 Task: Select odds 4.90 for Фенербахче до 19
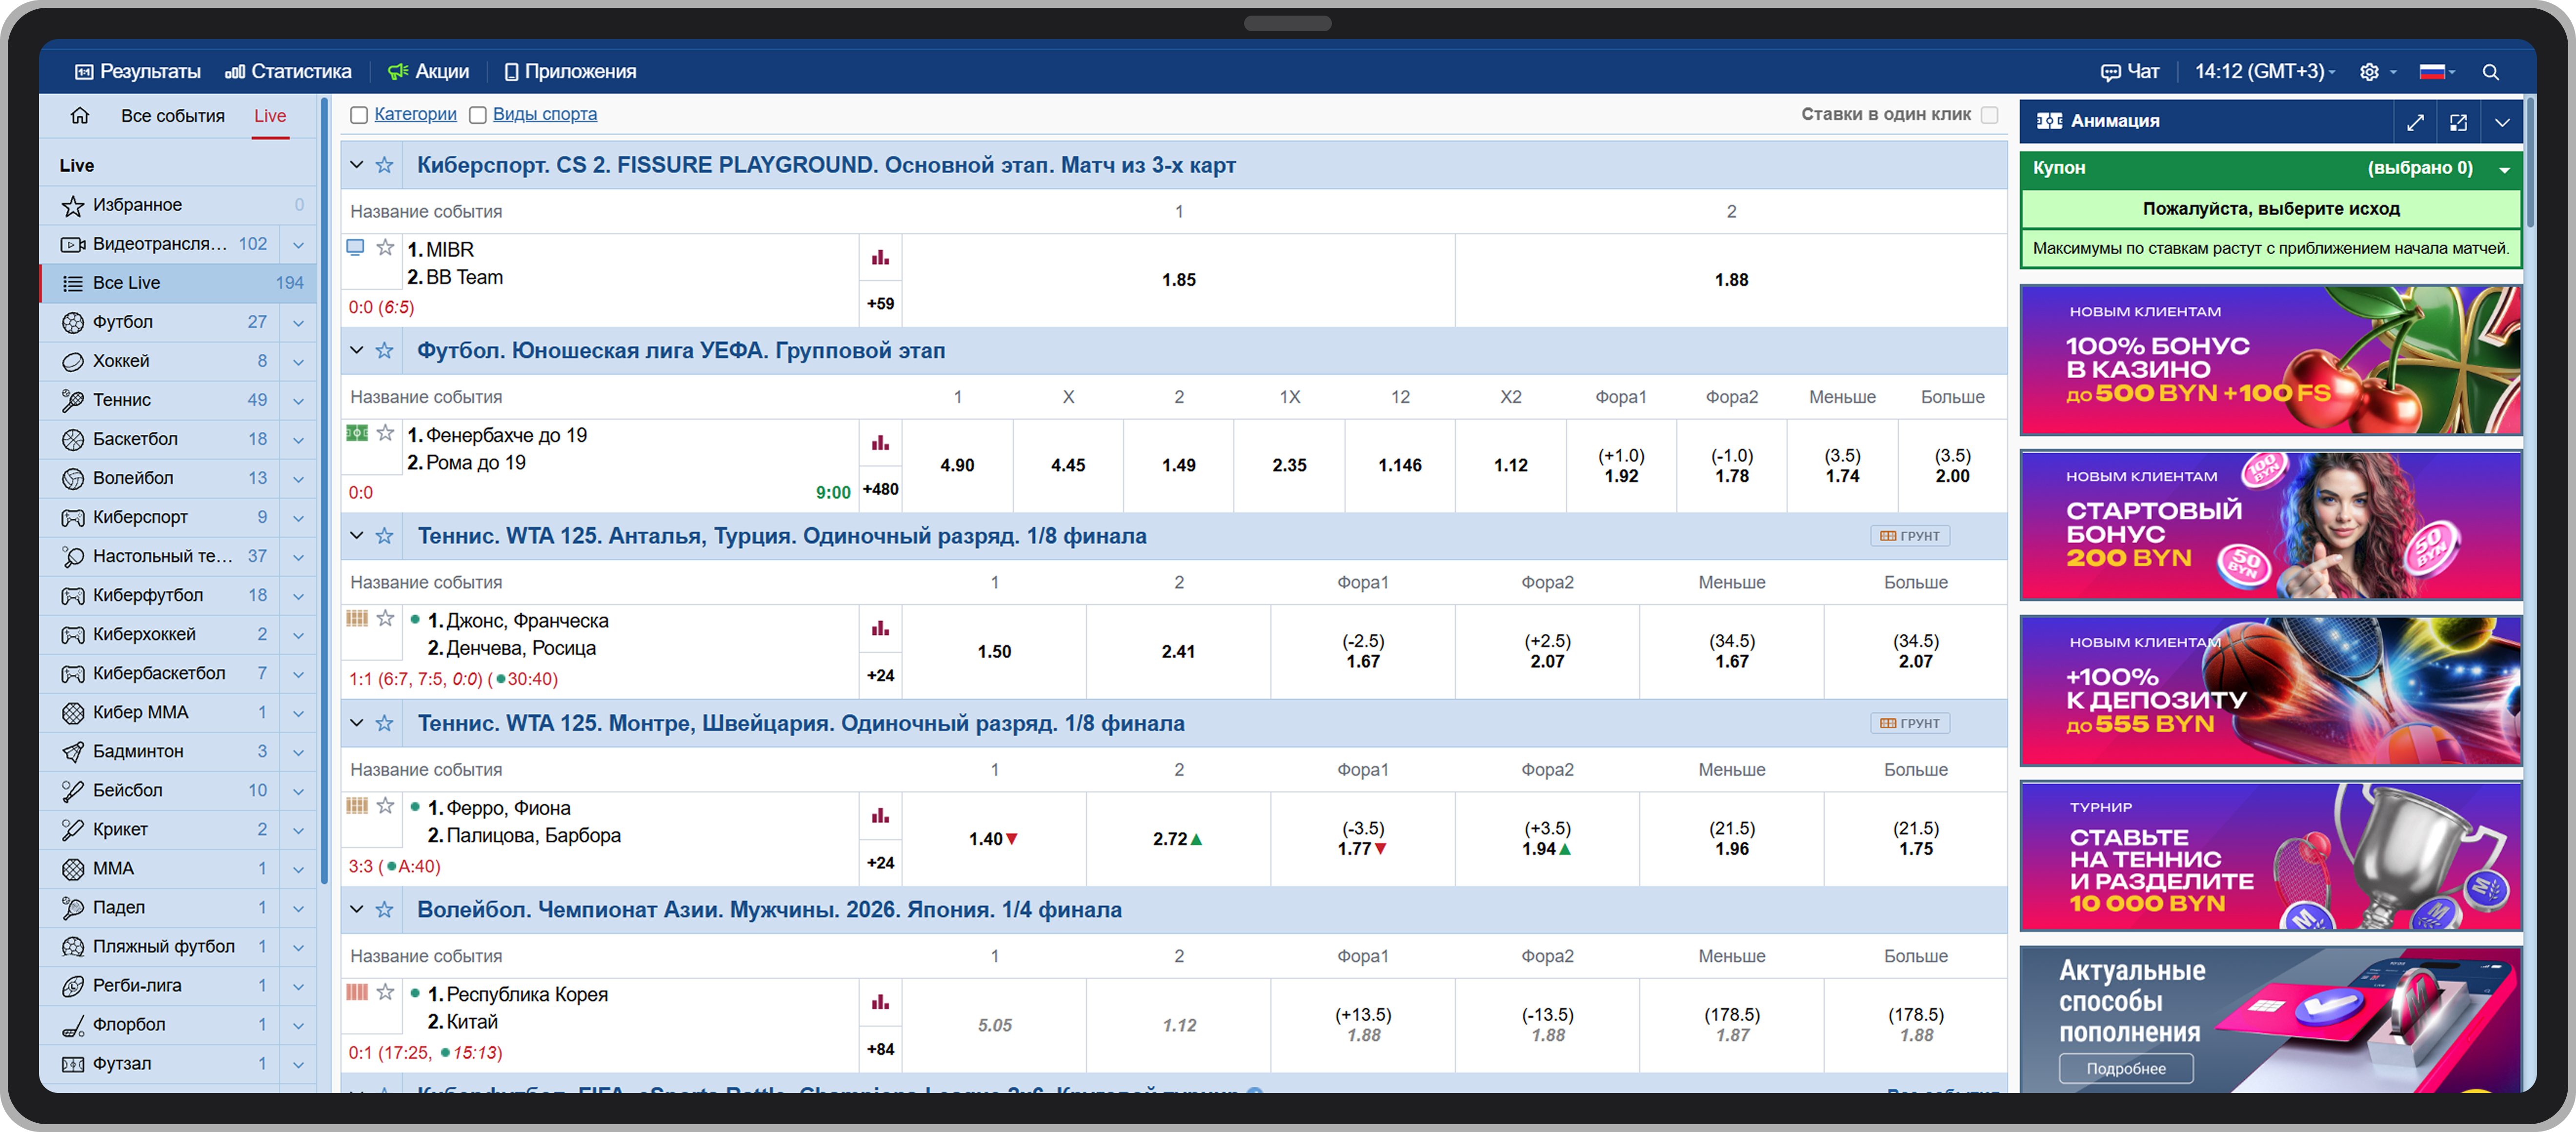(957, 465)
